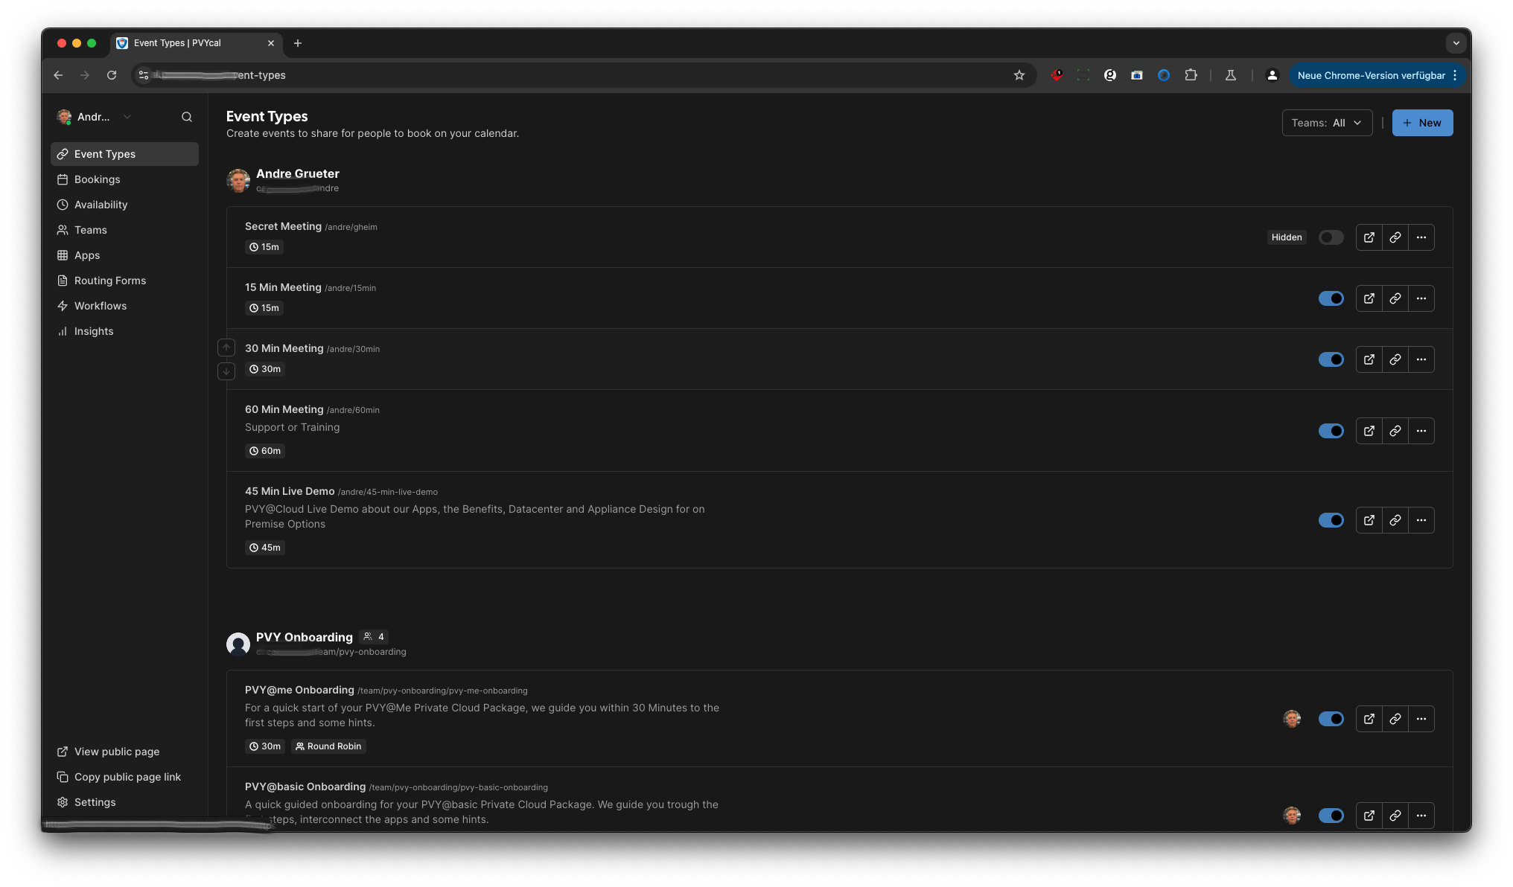The width and height of the screenshot is (1513, 887).
Task: Go back in browser history
Action: (58, 75)
